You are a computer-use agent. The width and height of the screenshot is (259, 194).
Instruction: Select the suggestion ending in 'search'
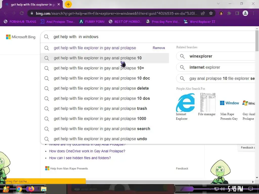point(105,129)
